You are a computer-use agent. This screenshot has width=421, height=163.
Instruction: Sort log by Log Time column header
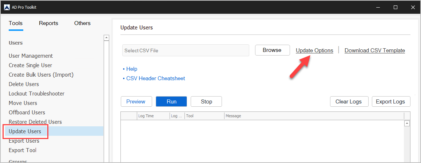153,116
